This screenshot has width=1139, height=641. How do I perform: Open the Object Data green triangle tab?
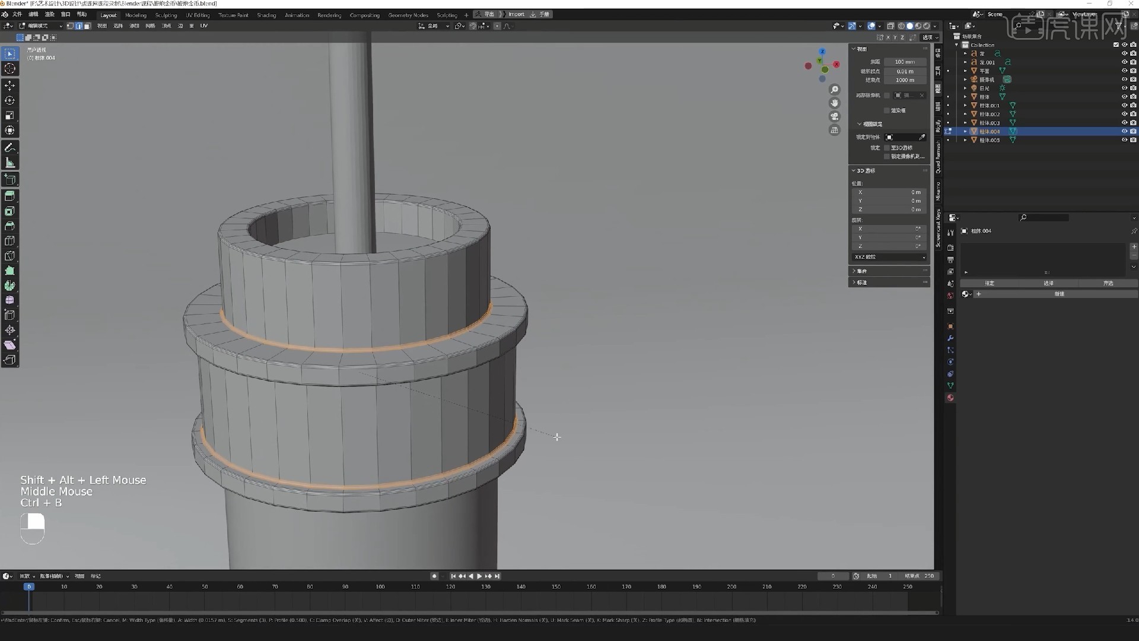(950, 386)
